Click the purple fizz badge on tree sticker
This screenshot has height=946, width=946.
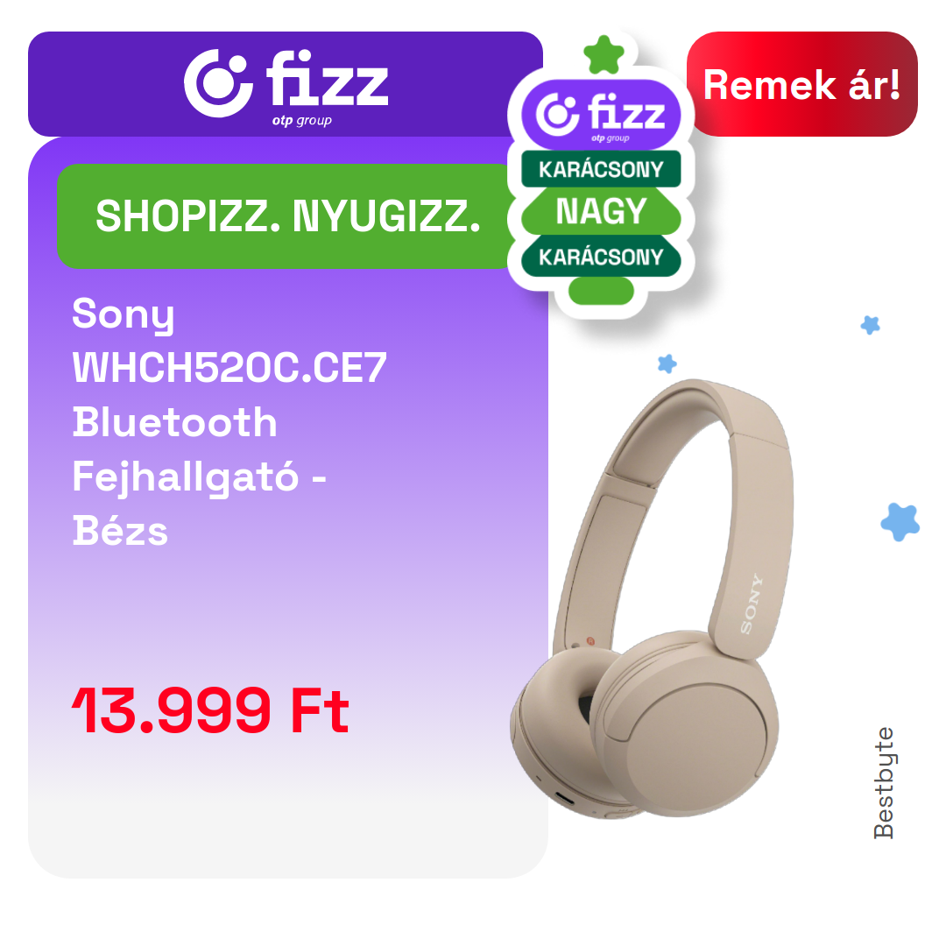(601, 115)
